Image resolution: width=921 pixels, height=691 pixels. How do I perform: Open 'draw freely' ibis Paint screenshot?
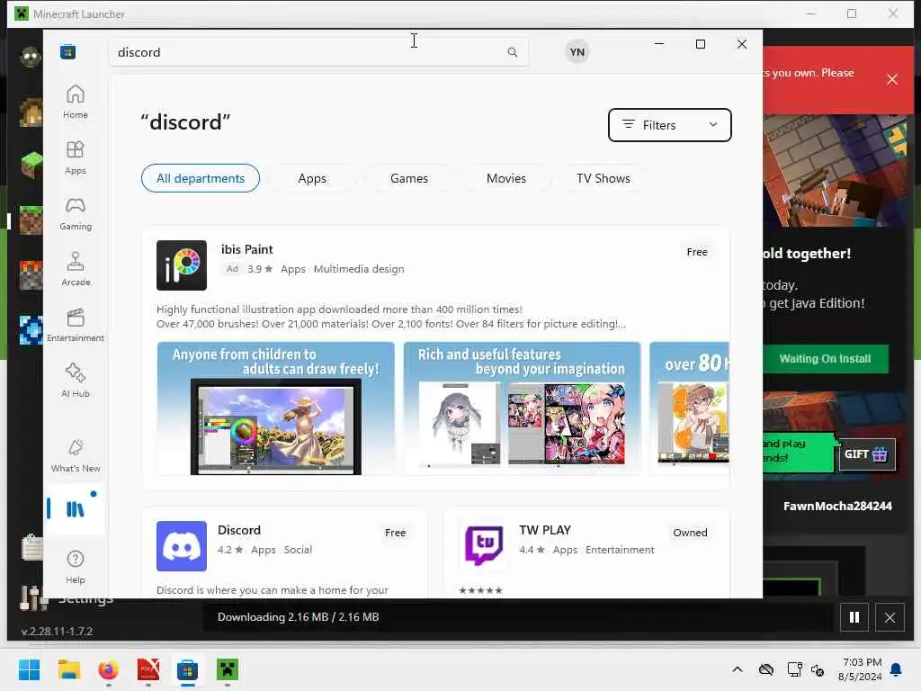275,408
